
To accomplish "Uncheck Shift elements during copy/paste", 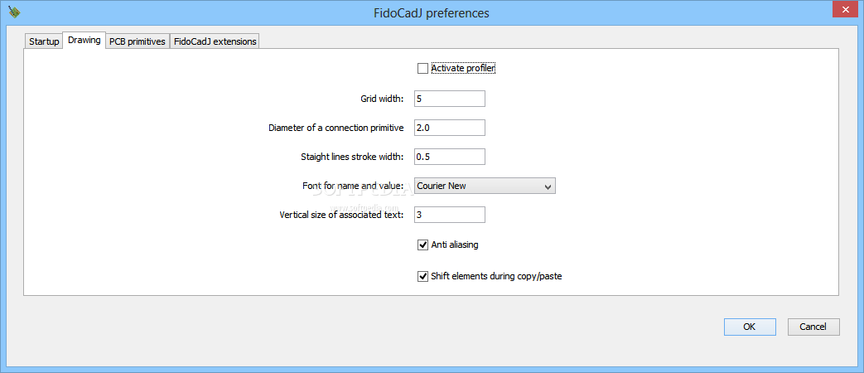I will click(422, 276).
